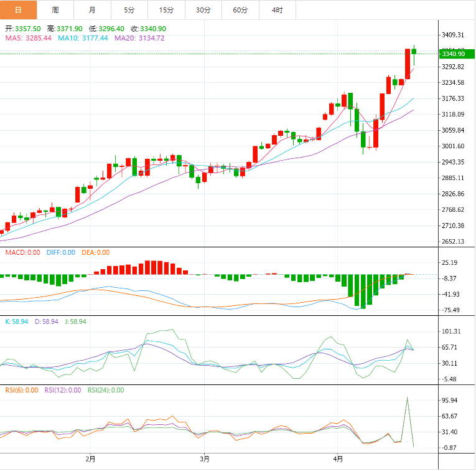Switch to the 4时 four-hour tab
The image size is (476, 471).
point(277,10)
